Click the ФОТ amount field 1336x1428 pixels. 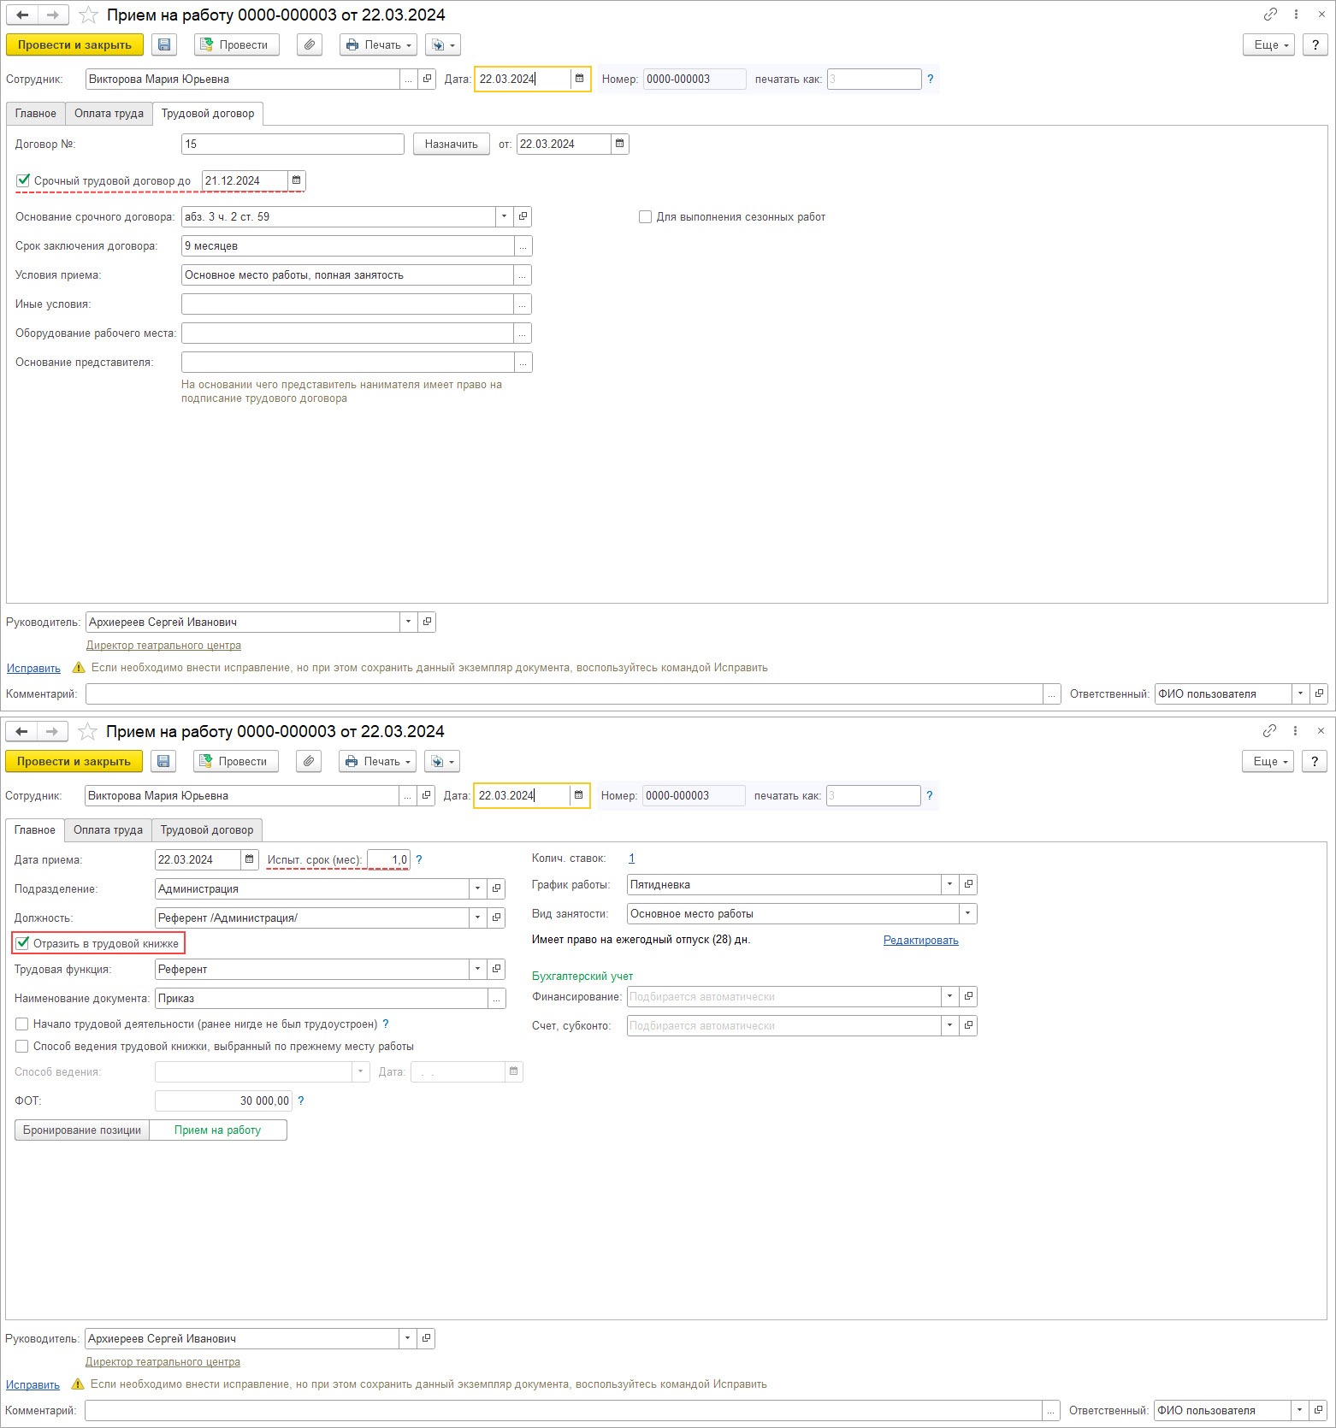[223, 1101]
